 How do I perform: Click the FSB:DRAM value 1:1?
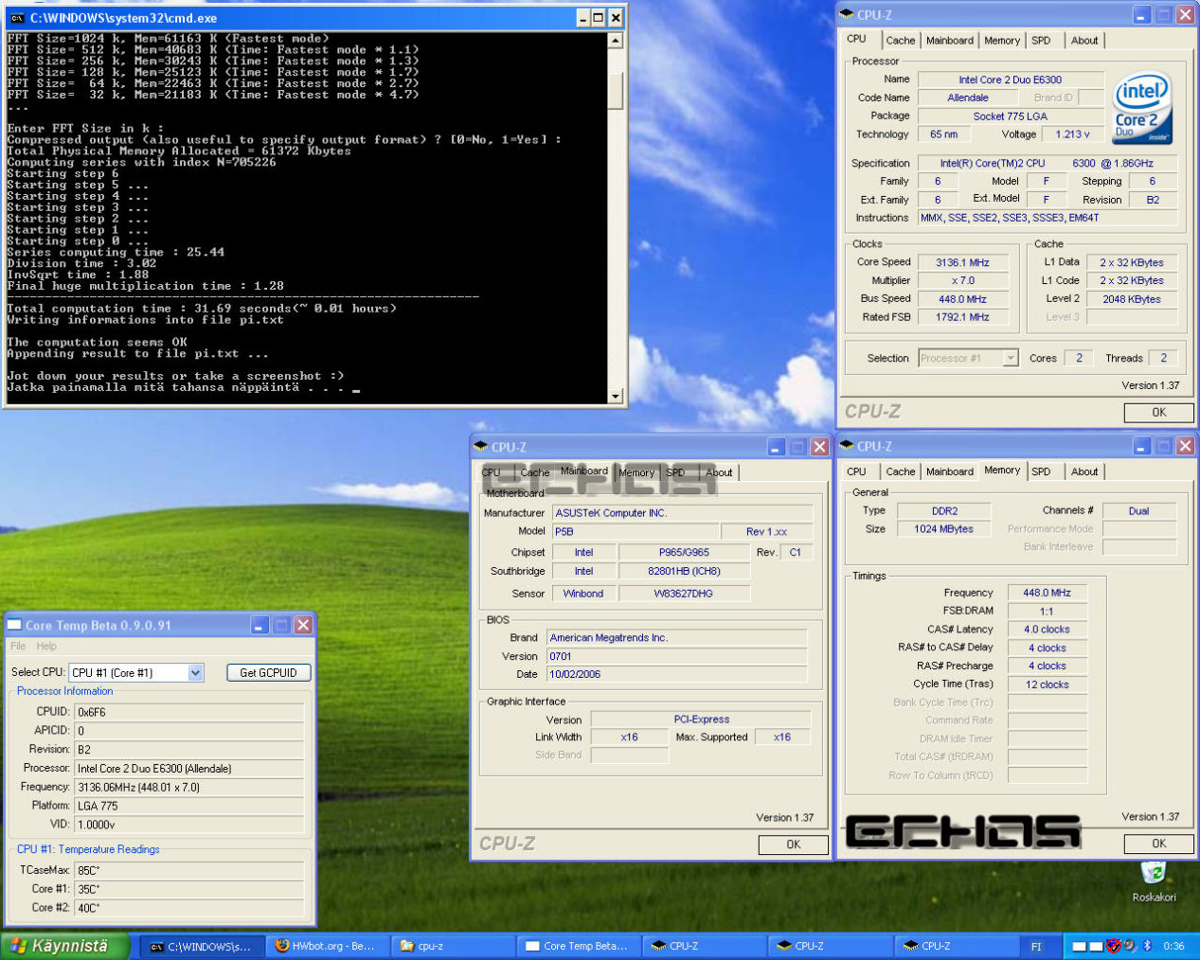point(1047,612)
